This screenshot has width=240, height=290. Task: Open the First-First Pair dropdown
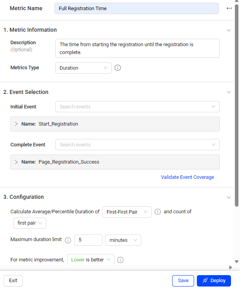pyautogui.click(x=127, y=212)
